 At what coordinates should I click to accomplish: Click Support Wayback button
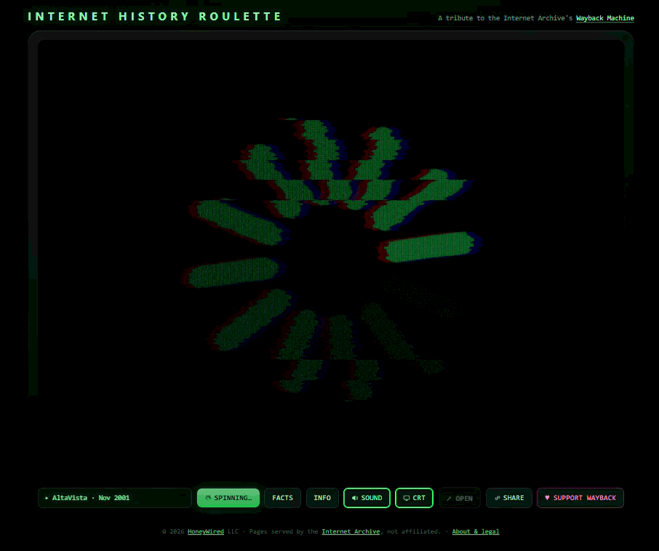click(x=580, y=498)
